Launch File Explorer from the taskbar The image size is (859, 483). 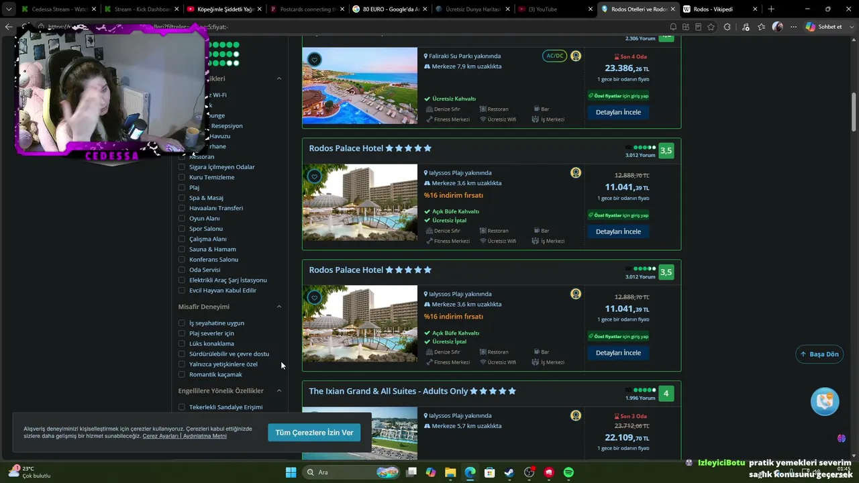(450, 472)
